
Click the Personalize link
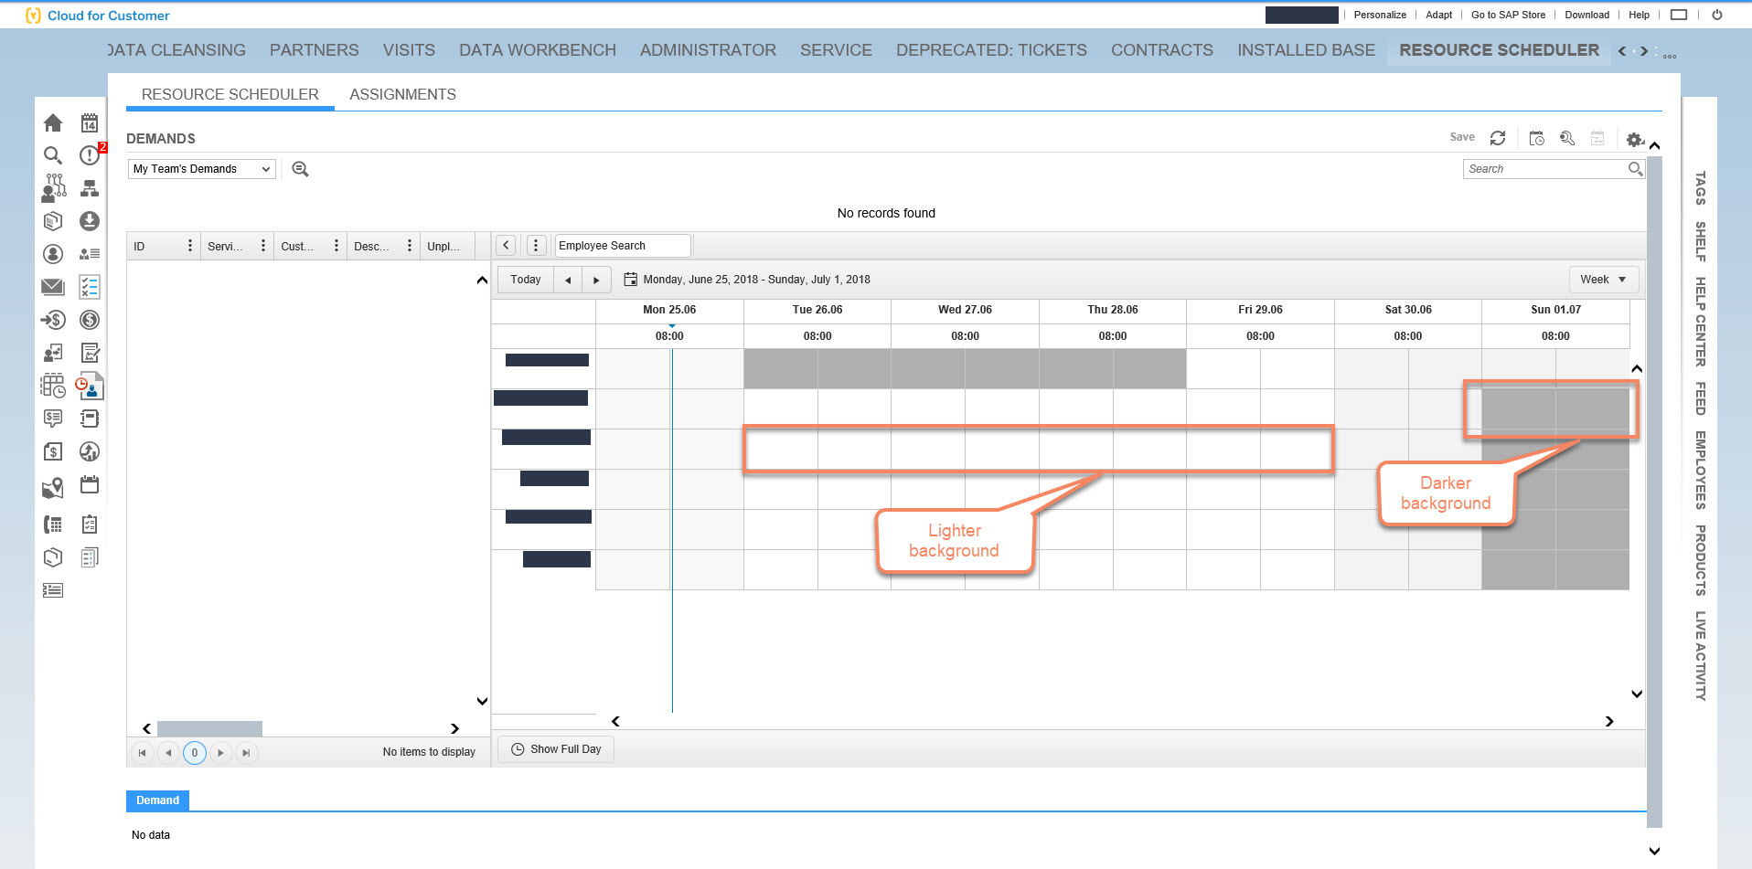(1380, 15)
